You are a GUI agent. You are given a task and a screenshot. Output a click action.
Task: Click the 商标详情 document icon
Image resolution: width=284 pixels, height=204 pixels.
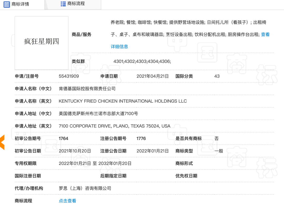(x=7, y=4)
